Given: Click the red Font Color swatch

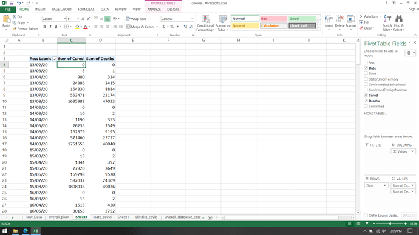Looking at the screenshot, I should click(86, 27).
